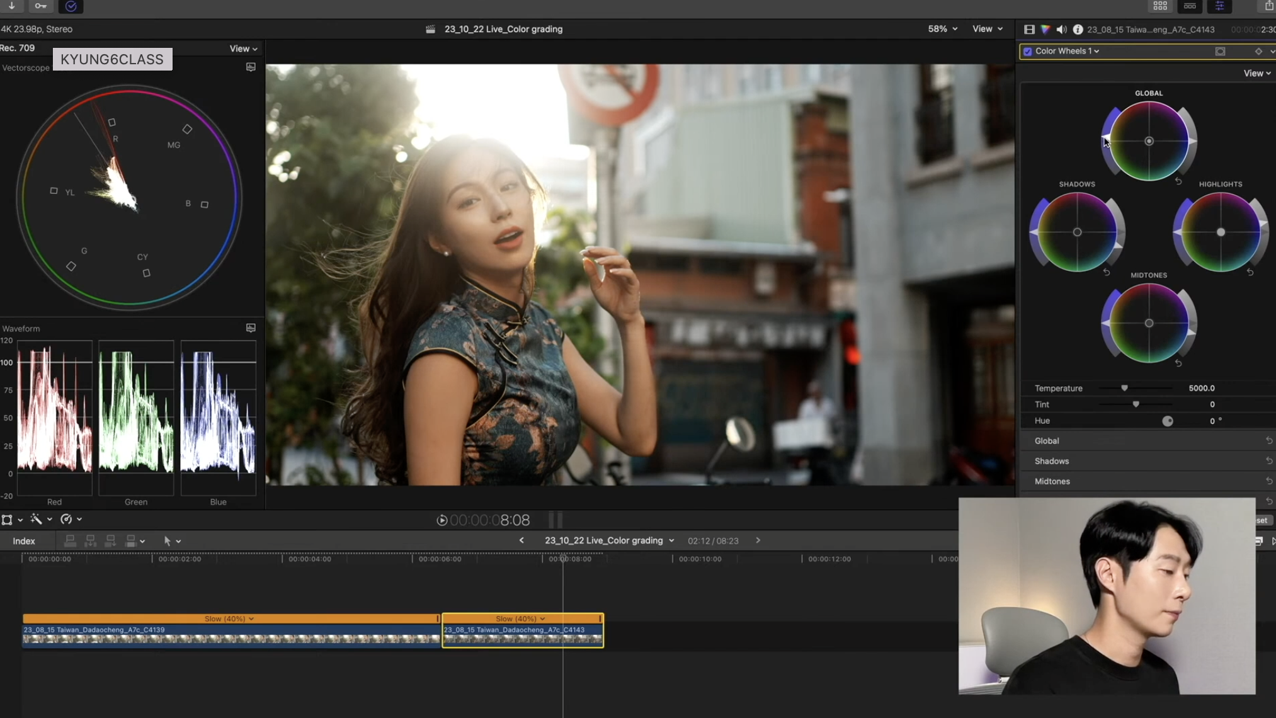1276x718 pixels.
Task: Click vectorscope settings icon
Action: pyautogui.click(x=251, y=67)
